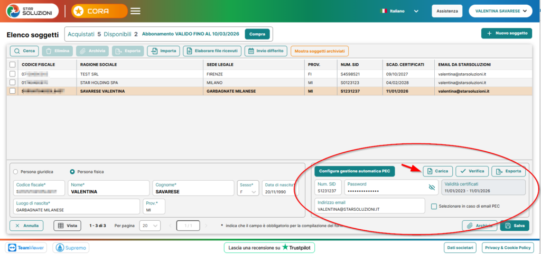Sort by SCAD. CERTIFICATI column header
The width and height of the screenshot is (541, 254).
[405, 65]
